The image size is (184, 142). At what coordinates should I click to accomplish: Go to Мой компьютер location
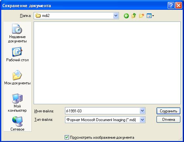tap(17, 103)
